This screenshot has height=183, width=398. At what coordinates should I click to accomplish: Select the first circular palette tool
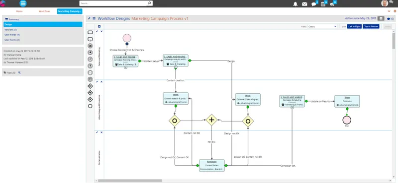point(90,46)
